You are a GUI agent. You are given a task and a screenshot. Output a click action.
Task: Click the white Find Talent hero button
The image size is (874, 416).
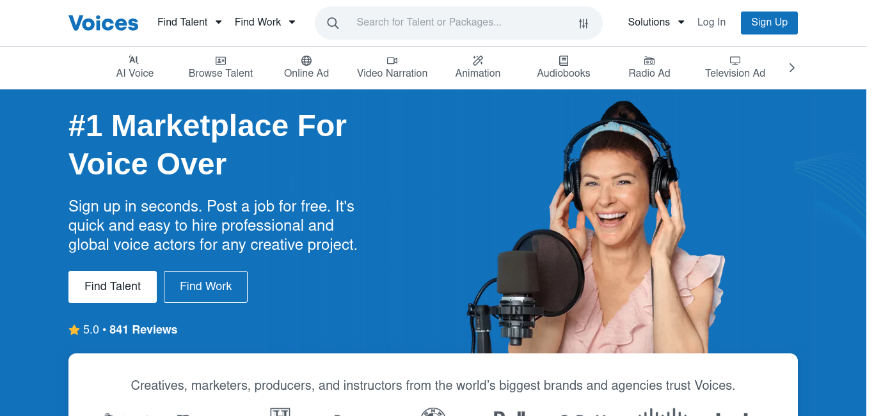(113, 286)
